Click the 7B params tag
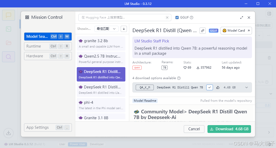 tap(164, 68)
